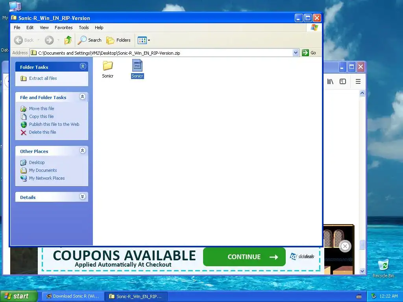Expand the address bar dropdown
Viewport: 403px width, 302px height.
coord(296,53)
